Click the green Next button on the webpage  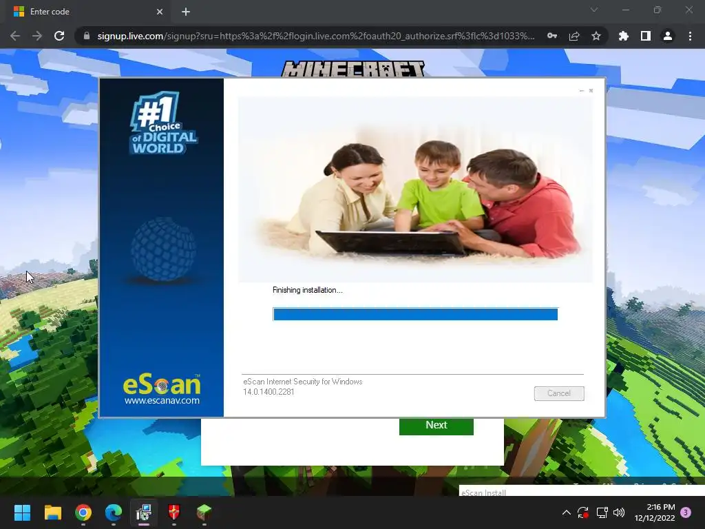(x=436, y=426)
